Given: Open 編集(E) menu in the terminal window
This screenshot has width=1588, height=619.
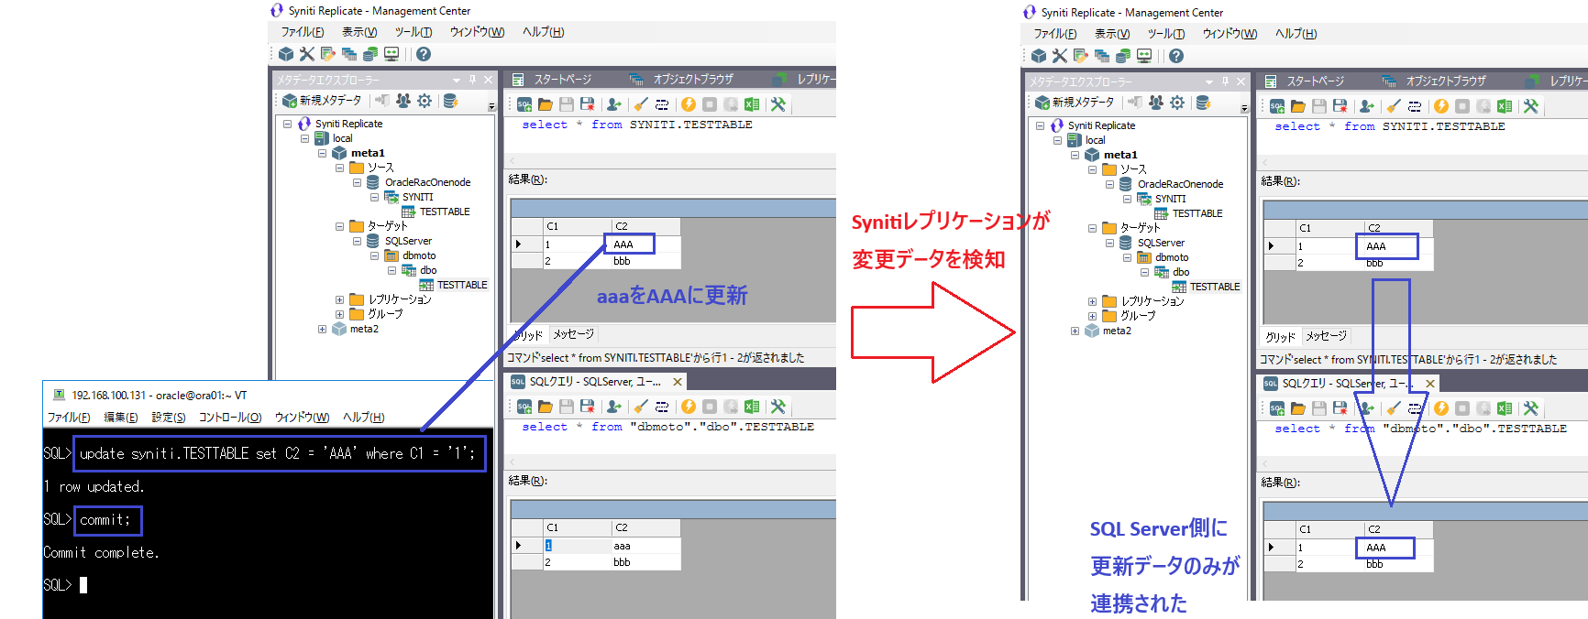Looking at the screenshot, I should tap(120, 418).
